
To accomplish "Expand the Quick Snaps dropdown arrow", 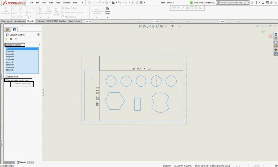I will (x=107, y=17).
